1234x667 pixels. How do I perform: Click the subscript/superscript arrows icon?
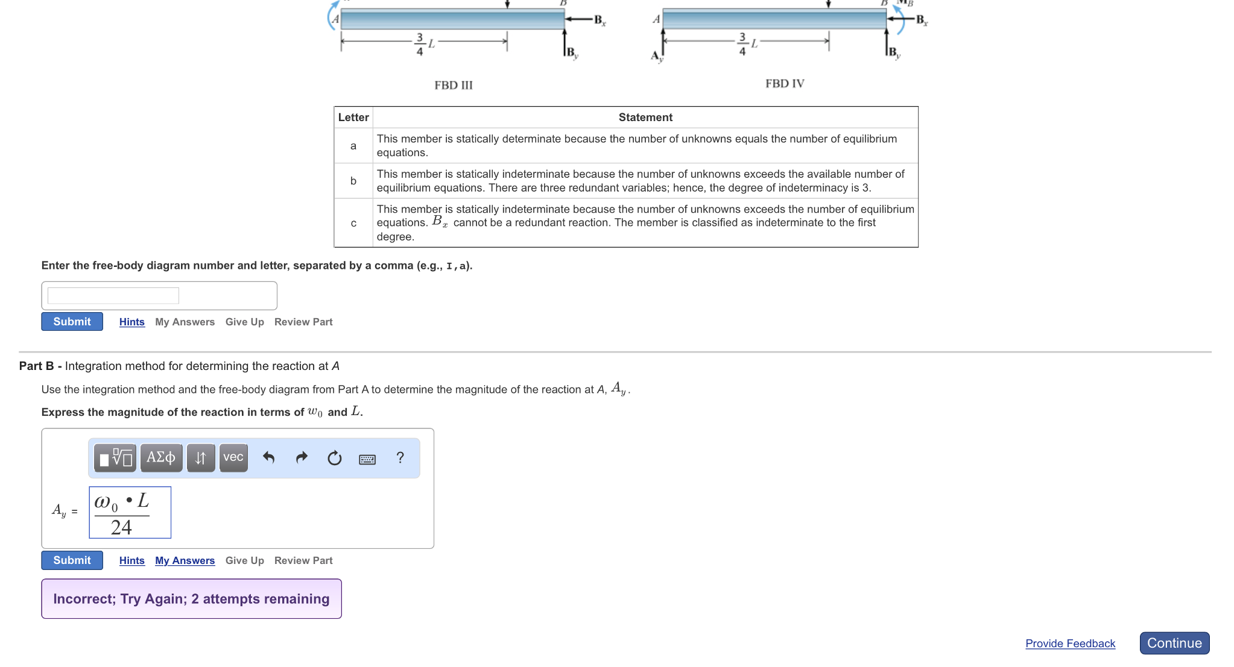pos(200,458)
